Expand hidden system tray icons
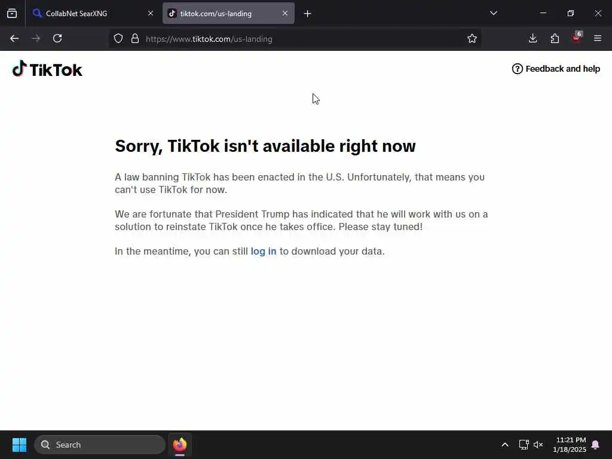Viewport: 612px width, 459px height. (504, 445)
